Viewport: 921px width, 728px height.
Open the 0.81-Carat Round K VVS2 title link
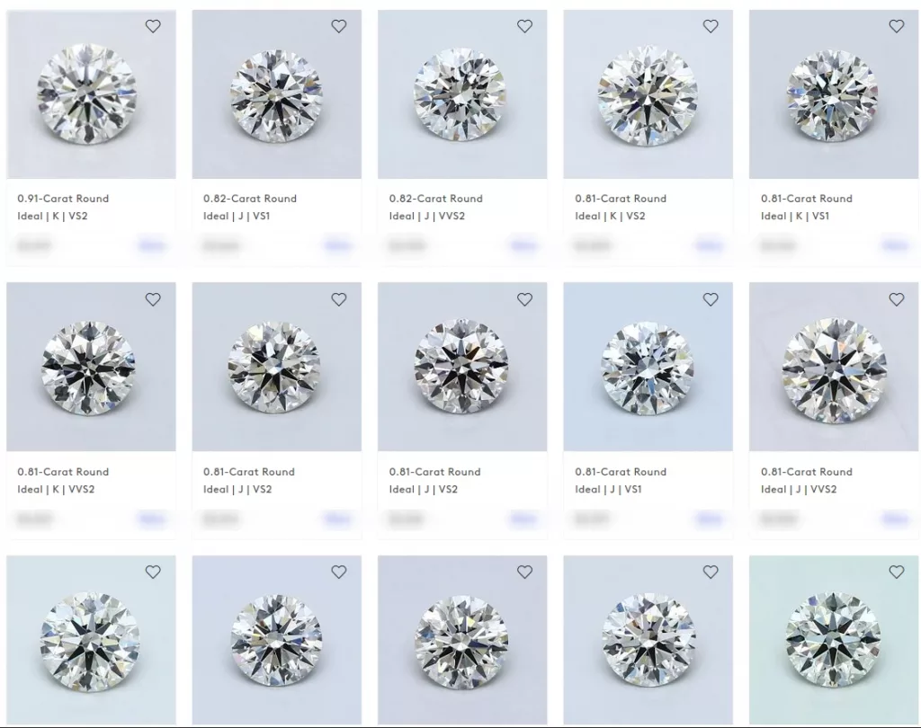(x=63, y=472)
